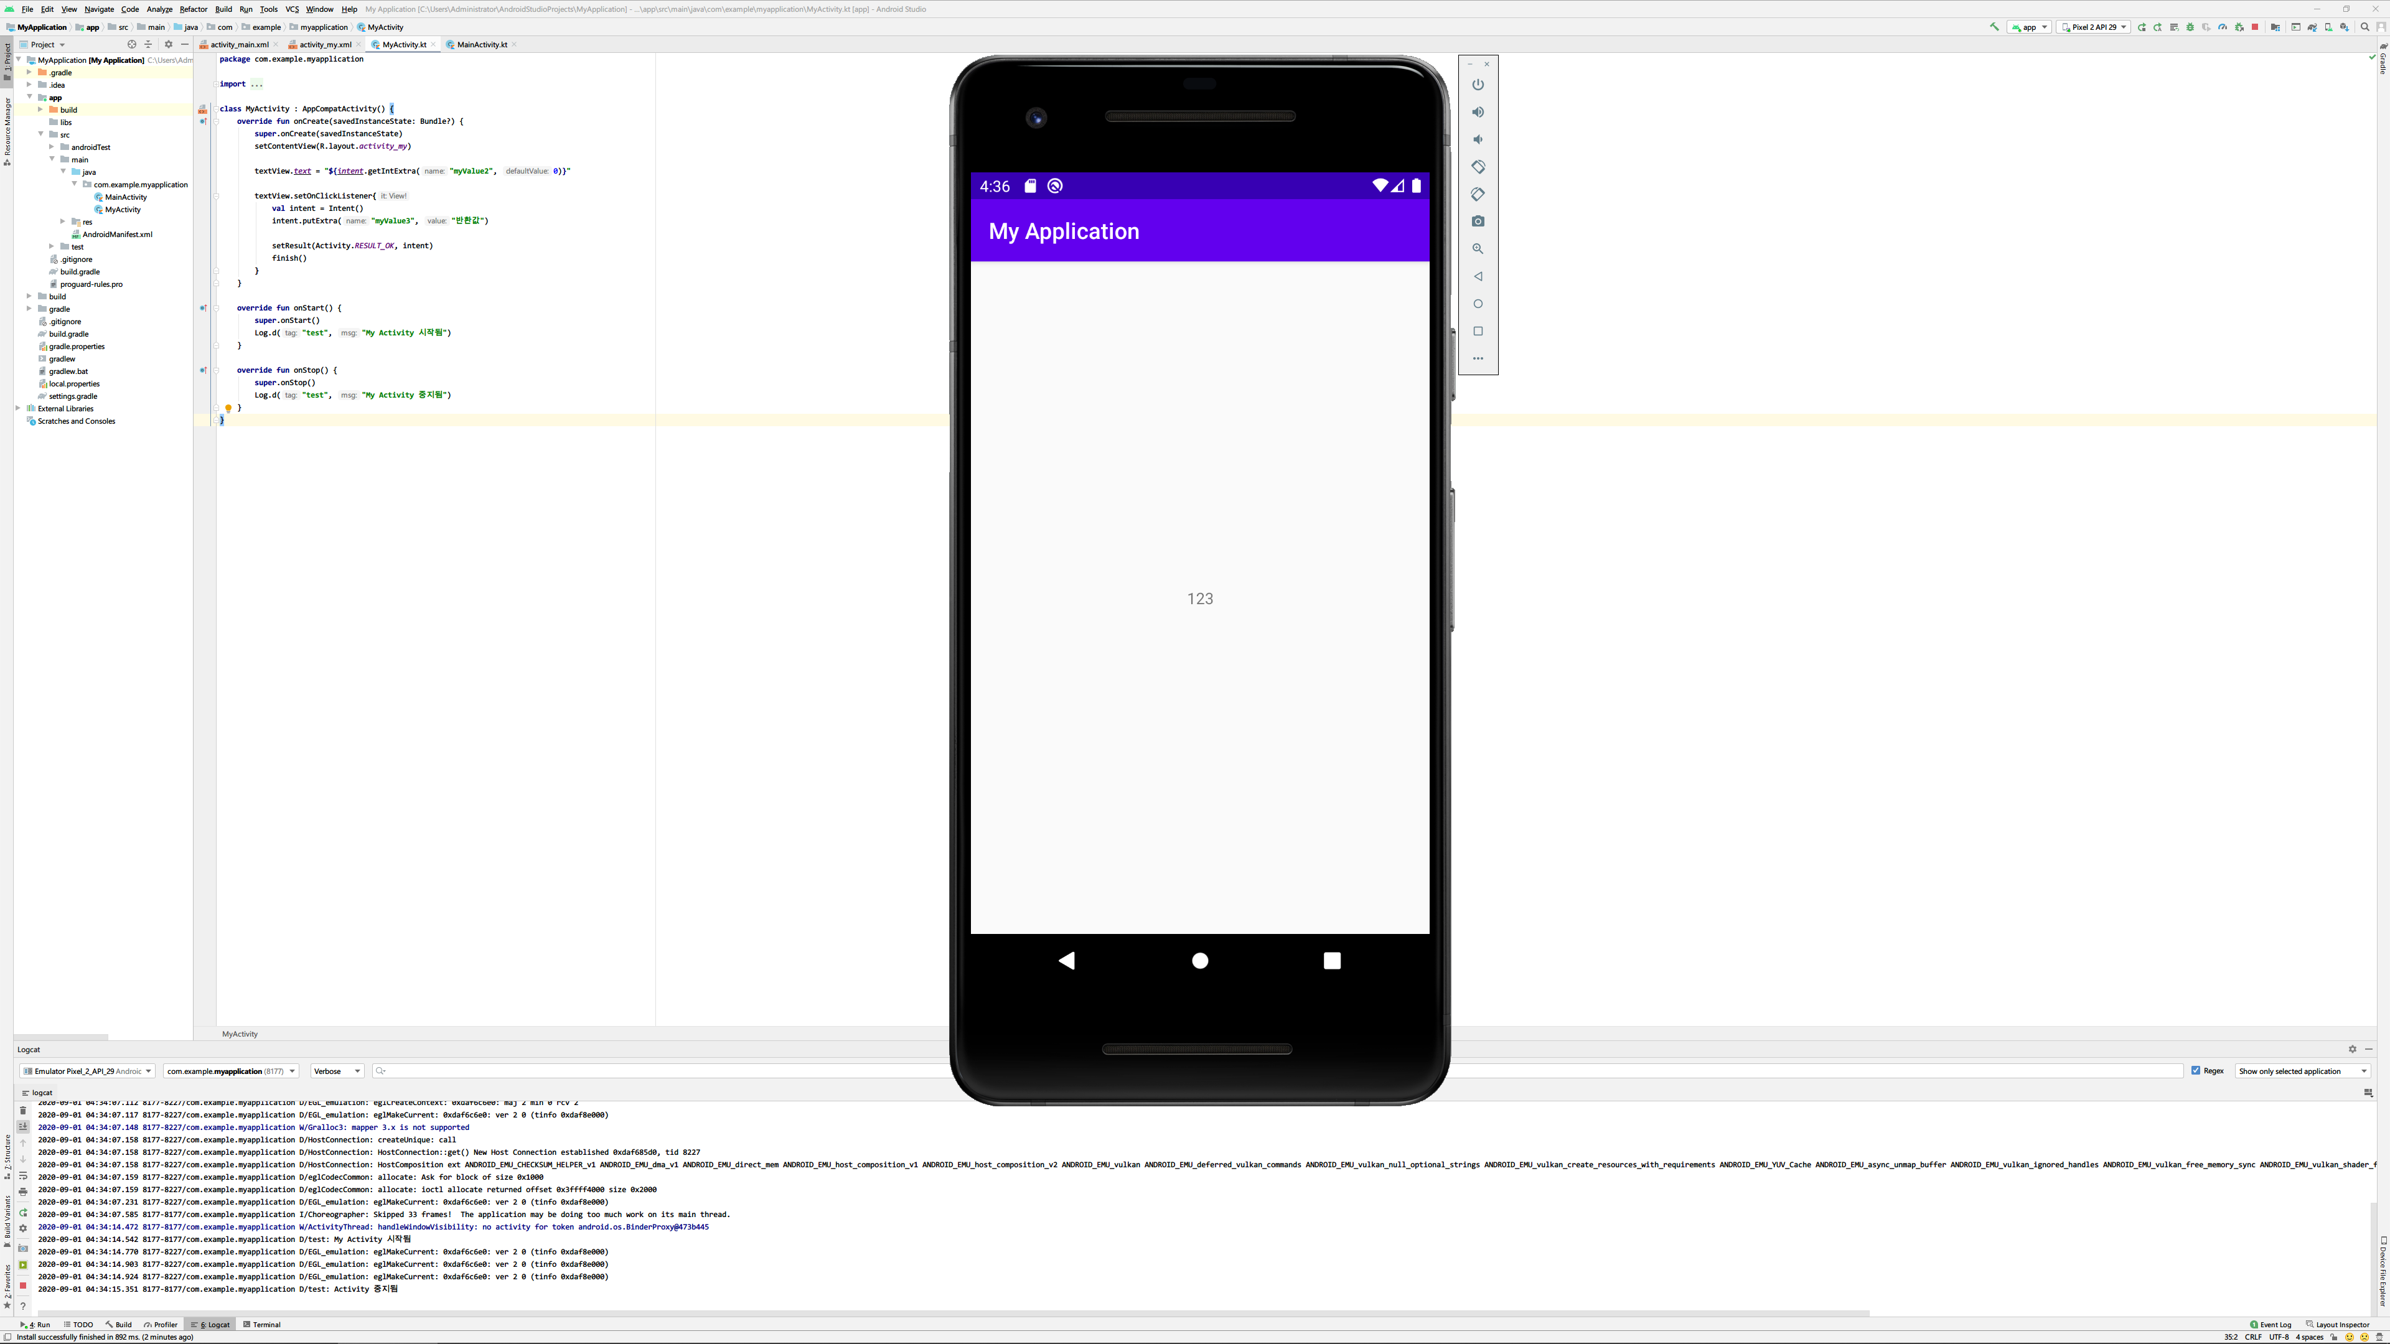Click the Make Project hammer icon
The image size is (2390, 1344).
tap(1994, 27)
